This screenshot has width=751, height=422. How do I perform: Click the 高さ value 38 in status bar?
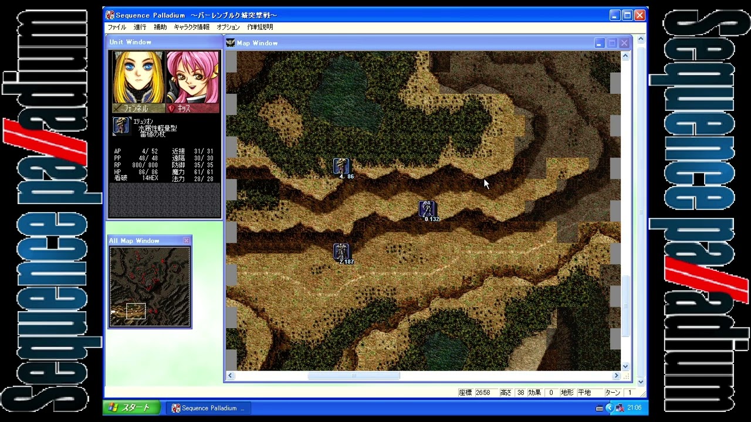(520, 393)
